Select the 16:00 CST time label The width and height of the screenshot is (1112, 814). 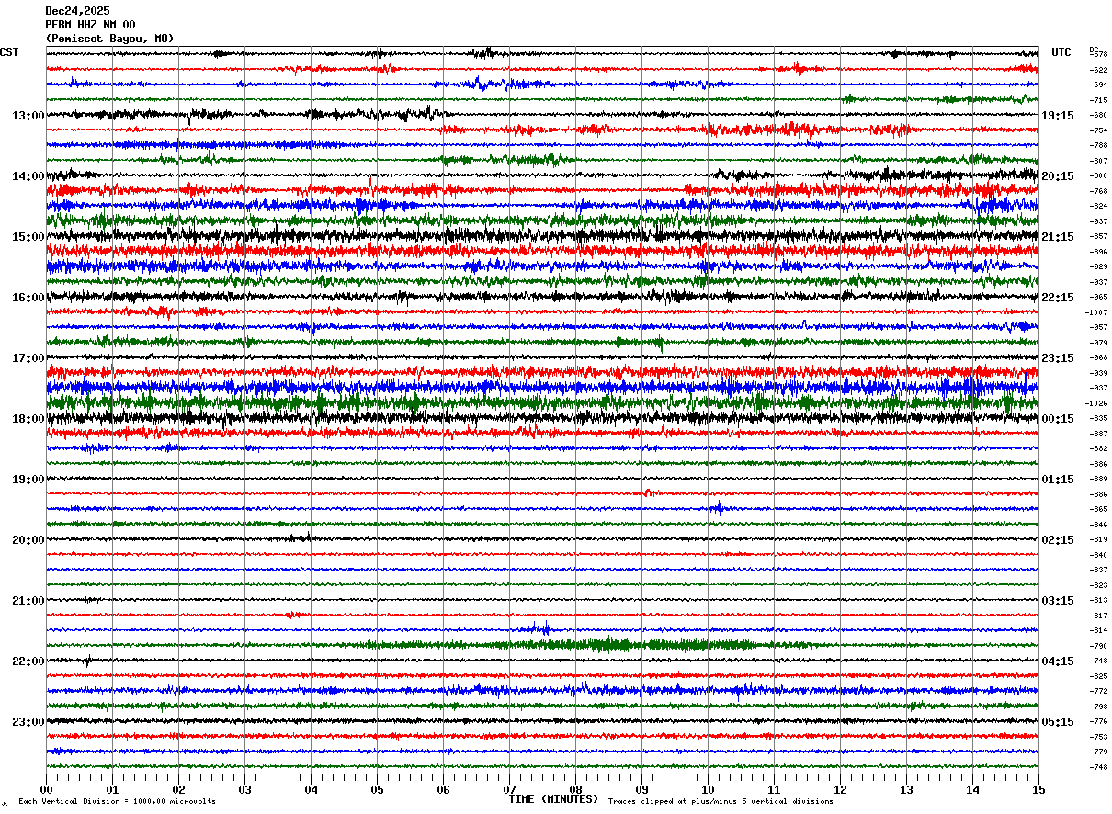28,298
